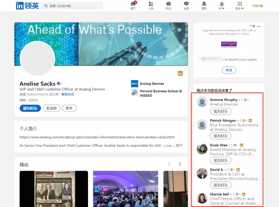Open Grainne Murphy's profile name
This screenshot has width=279, height=207.
[223, 100]
